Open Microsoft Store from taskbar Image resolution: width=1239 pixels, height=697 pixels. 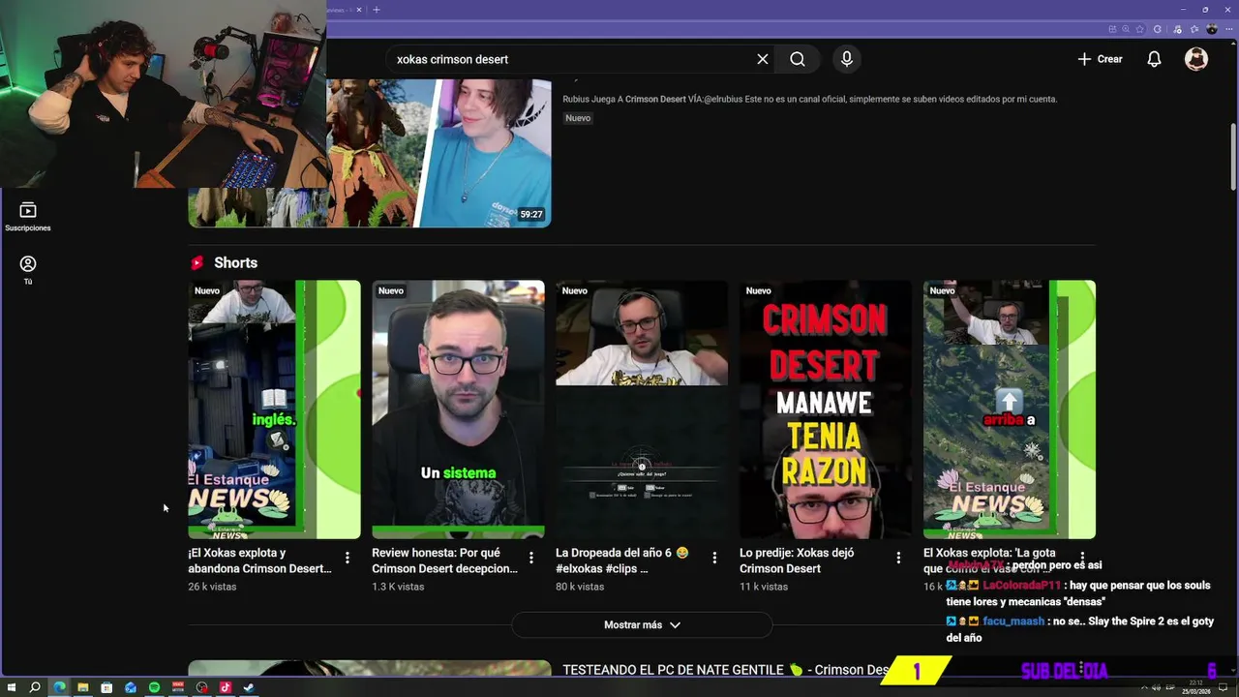[x=106, y=687]
